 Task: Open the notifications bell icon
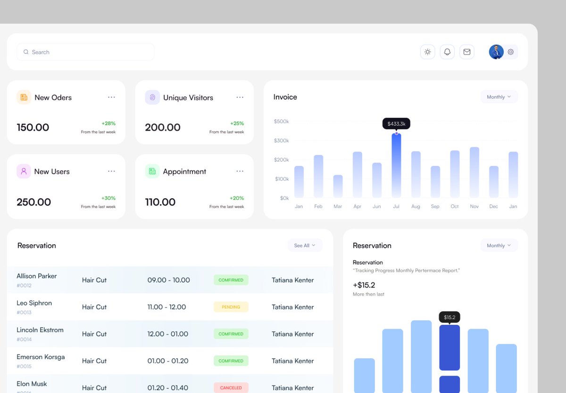coord(447,52)
